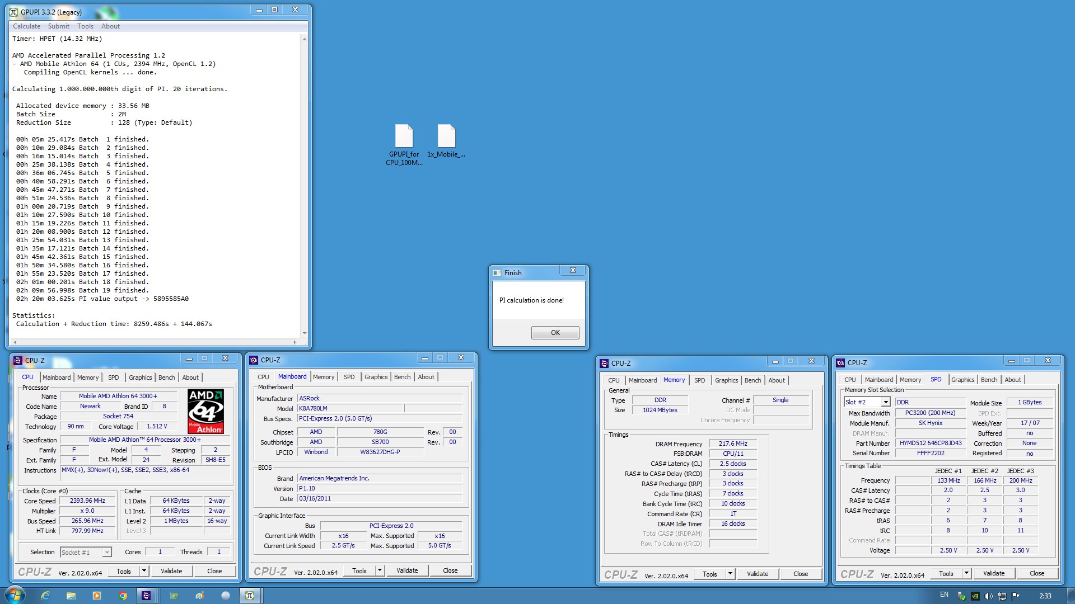Viewport: 1075px width, 604px height.
Task: Click GPUPI horizontal scrollbar left arrow
Action: click(x=15, y=342)
